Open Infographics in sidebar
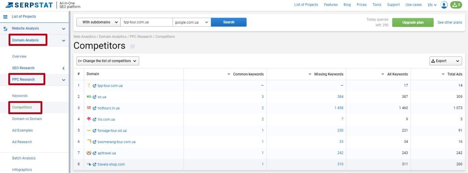Viewport: 468px width, 173px height. click(22, 170)
